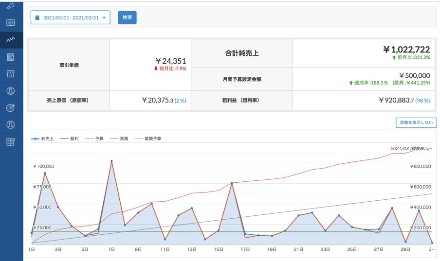The image size is (440, 261).
Task: Click the 7日 peak data point on chart
Action: (111, 161)
